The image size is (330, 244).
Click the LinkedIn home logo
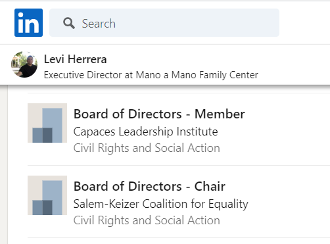pos(28,22)
